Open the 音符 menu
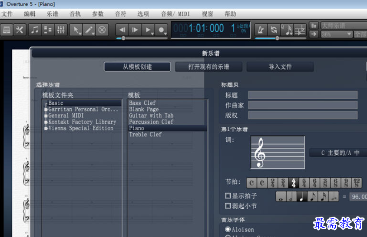 coord(121,14)
